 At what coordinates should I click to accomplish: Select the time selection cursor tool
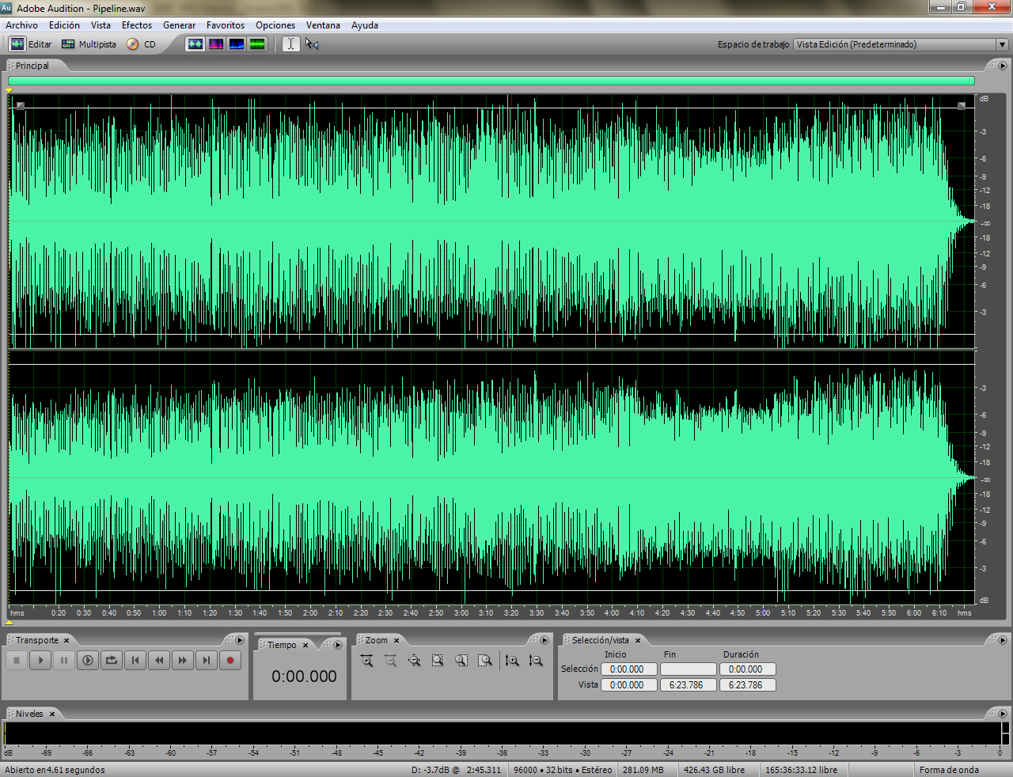290,44
